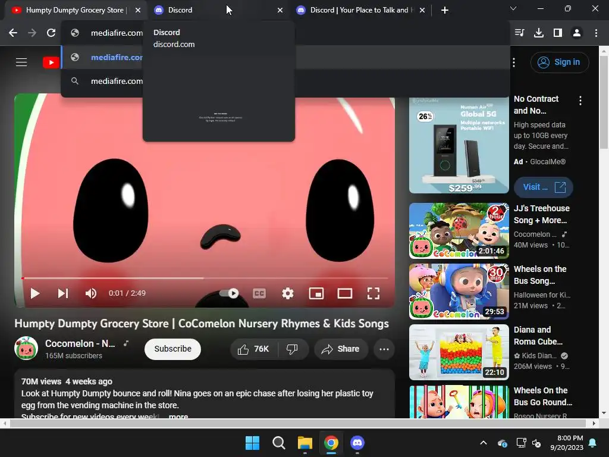Expand description with ...more
609x457 pixels.
(x=178, y=416)
